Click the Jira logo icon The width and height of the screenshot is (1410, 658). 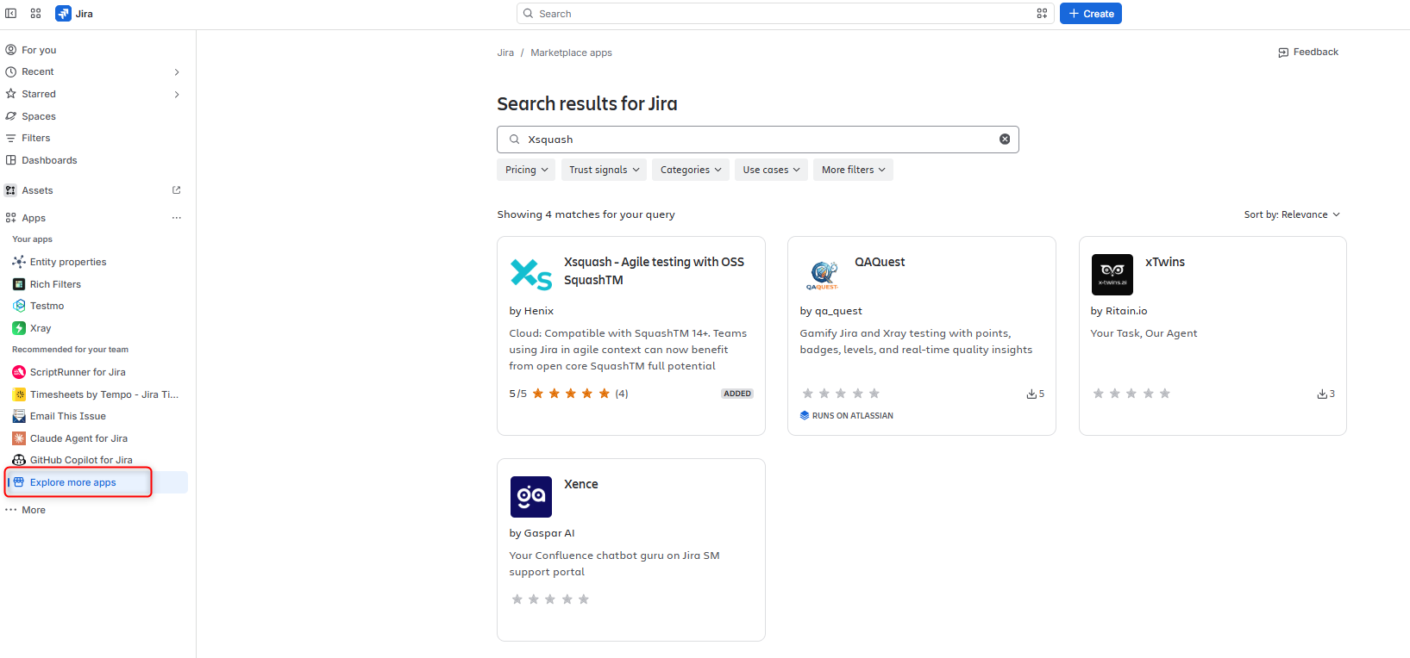pos(63,14)
